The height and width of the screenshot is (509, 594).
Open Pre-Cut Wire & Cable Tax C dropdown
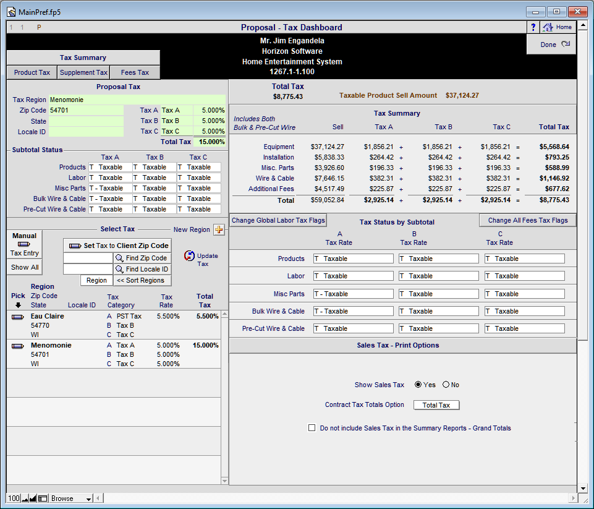(524, 328)
